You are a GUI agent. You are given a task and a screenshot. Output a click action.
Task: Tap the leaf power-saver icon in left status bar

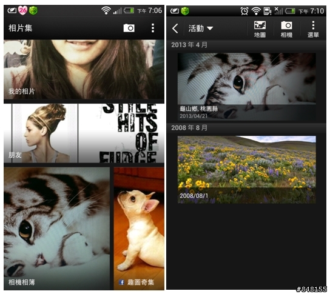click(x=12, y=10)
